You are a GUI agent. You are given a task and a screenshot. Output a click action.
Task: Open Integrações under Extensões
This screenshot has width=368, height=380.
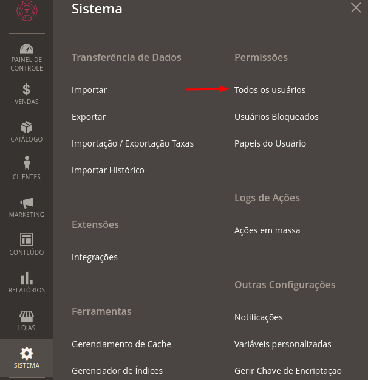95,257
